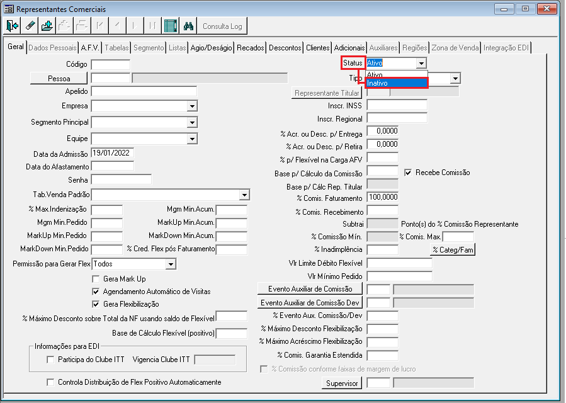Image resolution: width=566 pixels, height=403 pixels.
Task: Open the list grid view icon
Action: pyautogui.click(x=171, y=26)
